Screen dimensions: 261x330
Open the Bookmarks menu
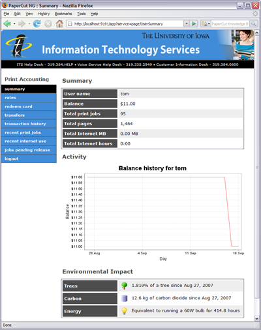coord(63,14)
